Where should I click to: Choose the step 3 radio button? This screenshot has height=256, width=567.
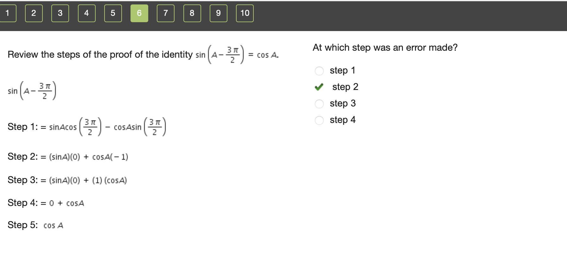click(319, 104)
